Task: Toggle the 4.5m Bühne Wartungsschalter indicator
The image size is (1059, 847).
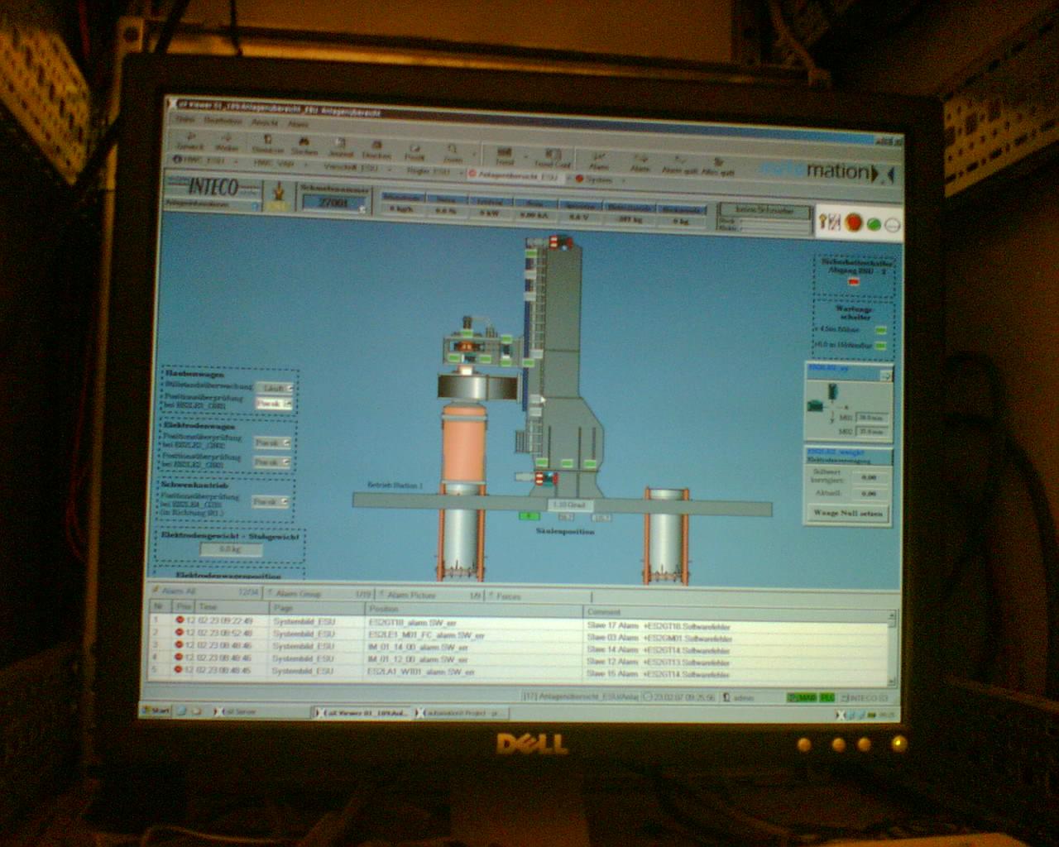Action: [x=881, y=330]
